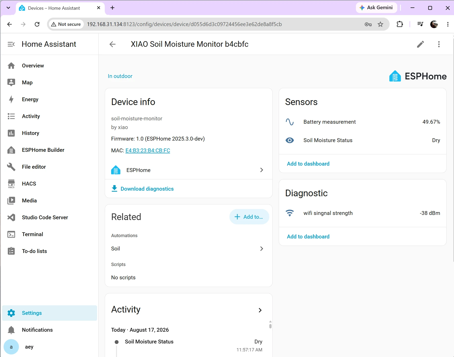Collapse the Home Assistant sidebar menu icon
The width and height of the screenshot is (454, 357).
11,44
